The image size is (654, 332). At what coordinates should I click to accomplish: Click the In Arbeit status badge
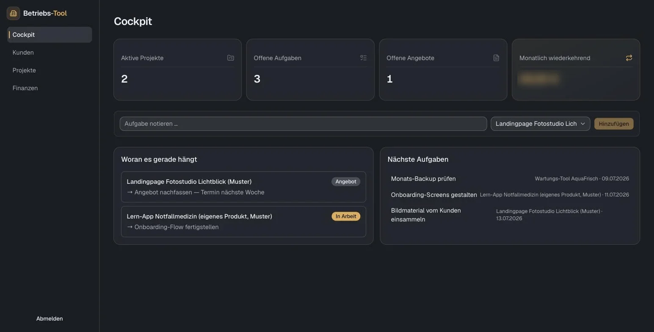[345, 216]
